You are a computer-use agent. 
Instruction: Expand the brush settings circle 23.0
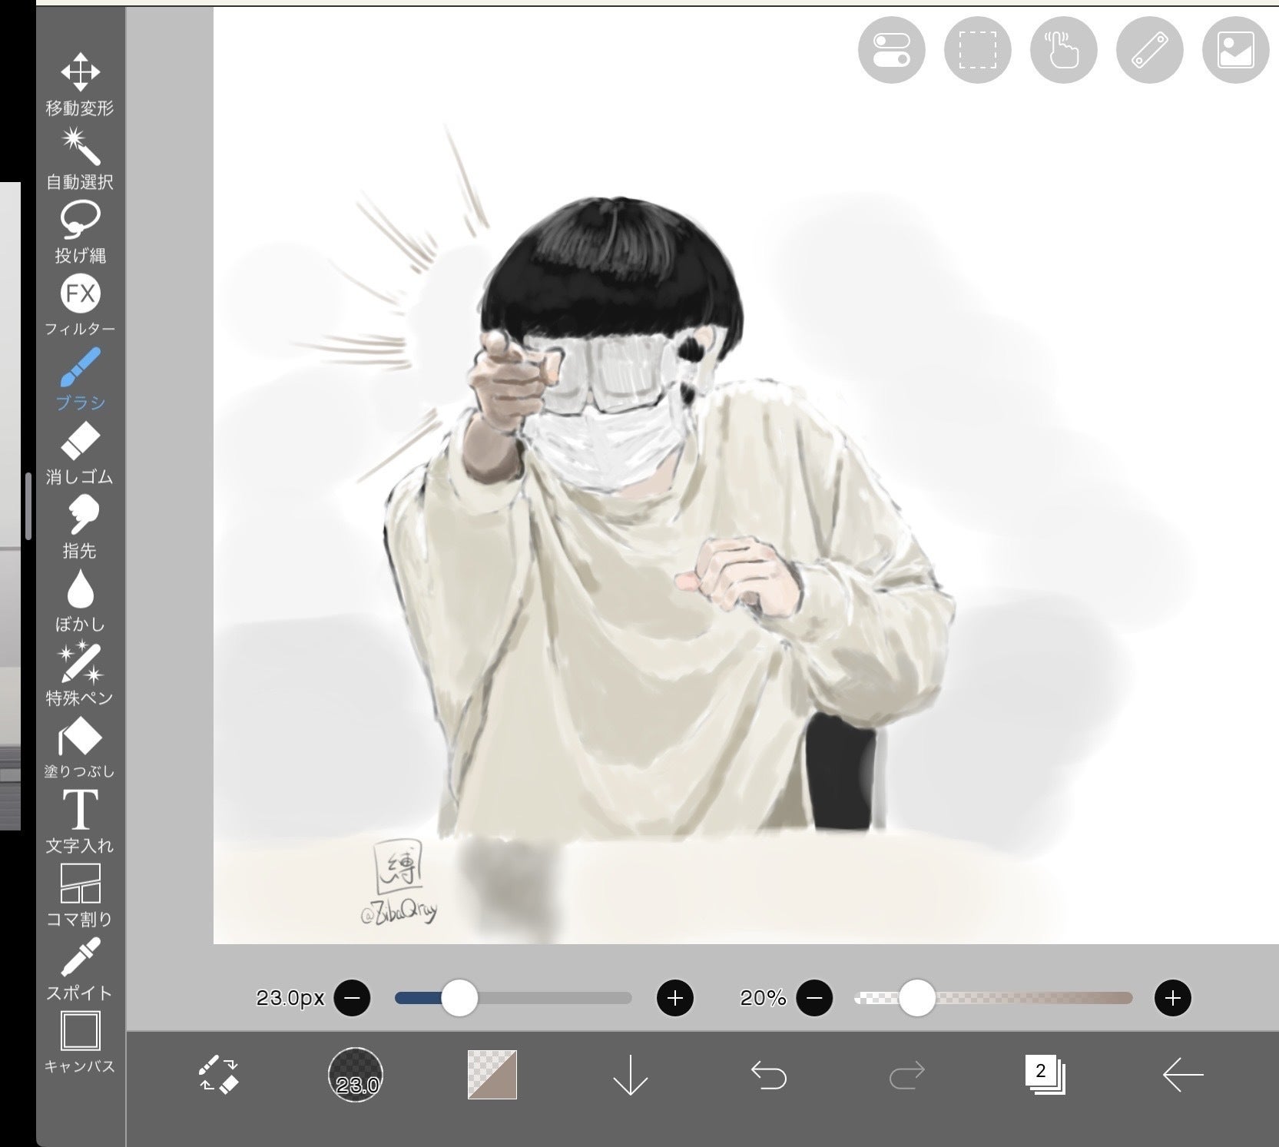pos(356,1074)
